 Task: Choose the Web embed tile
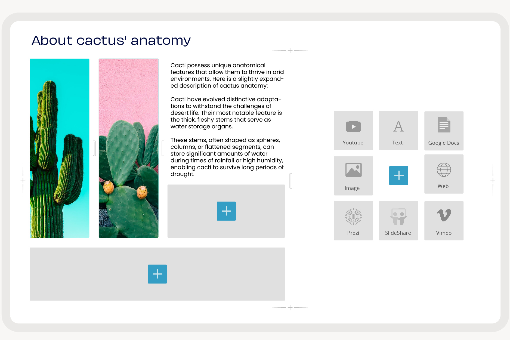coord(444,174)
